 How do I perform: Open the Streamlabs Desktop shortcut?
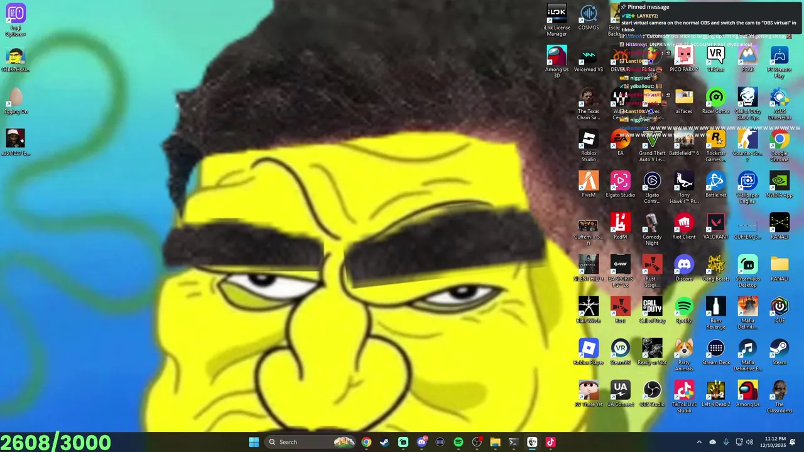tap(747, 272)
